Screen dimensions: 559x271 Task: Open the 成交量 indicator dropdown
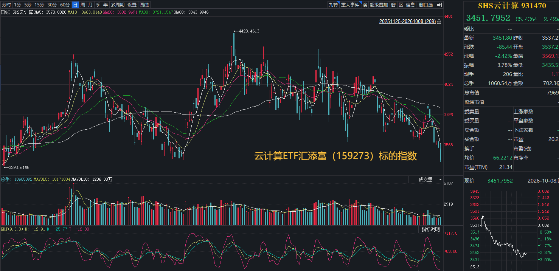pyautogui.click(x=426, y=180)
